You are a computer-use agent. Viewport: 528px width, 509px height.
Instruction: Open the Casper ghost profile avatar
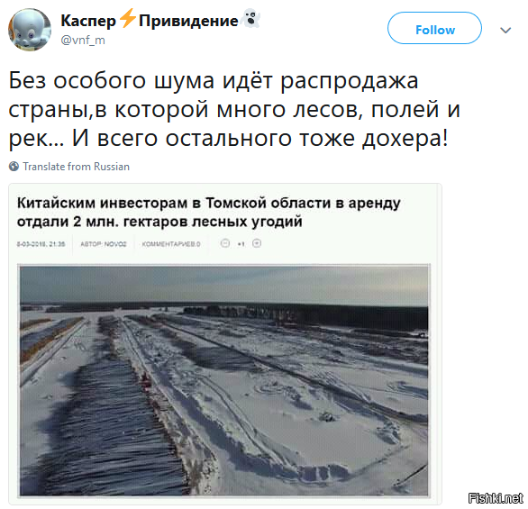click(30, 30)
